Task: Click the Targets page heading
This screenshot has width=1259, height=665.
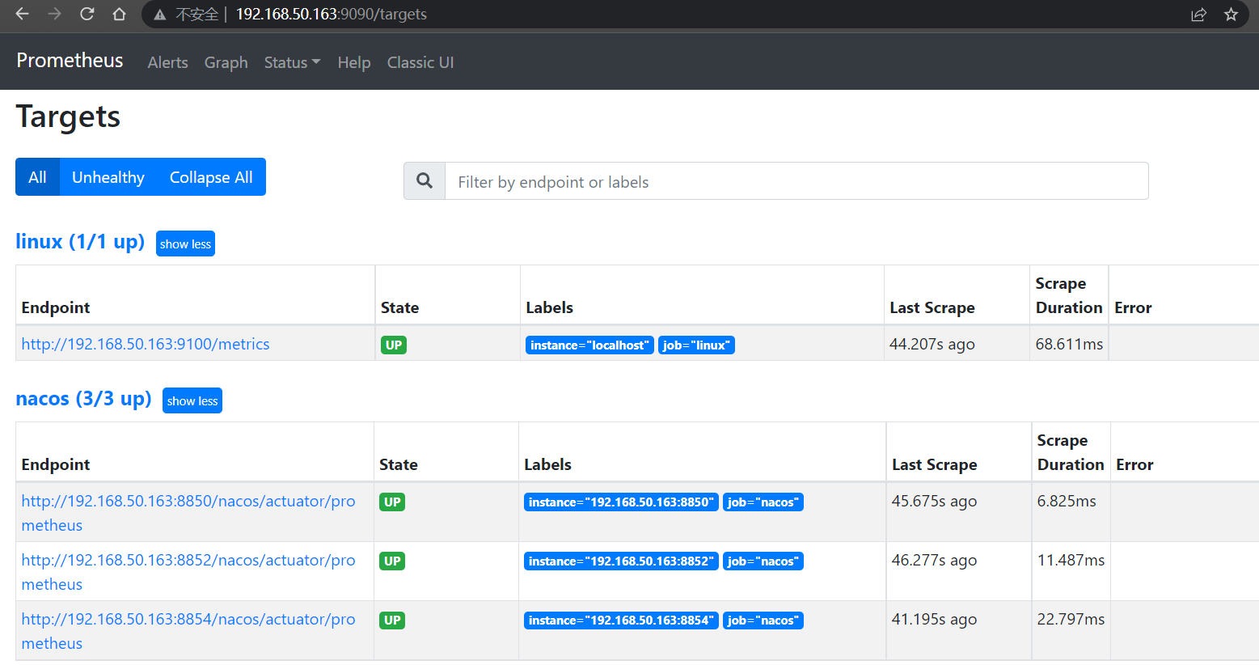Action: pyautogui.click(x=68, y=116)
